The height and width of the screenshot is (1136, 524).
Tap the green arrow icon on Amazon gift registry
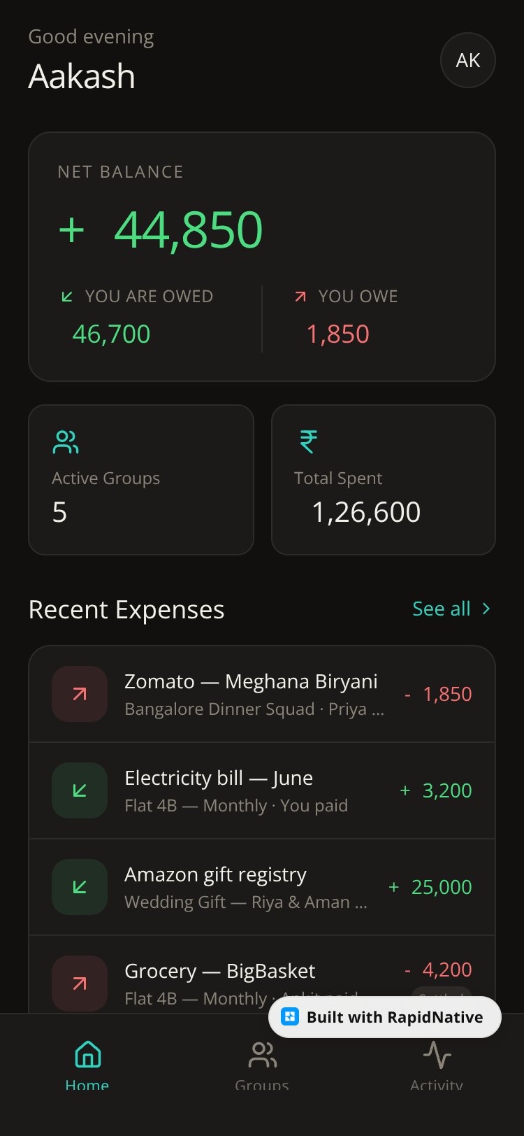(x=80, y=887)
